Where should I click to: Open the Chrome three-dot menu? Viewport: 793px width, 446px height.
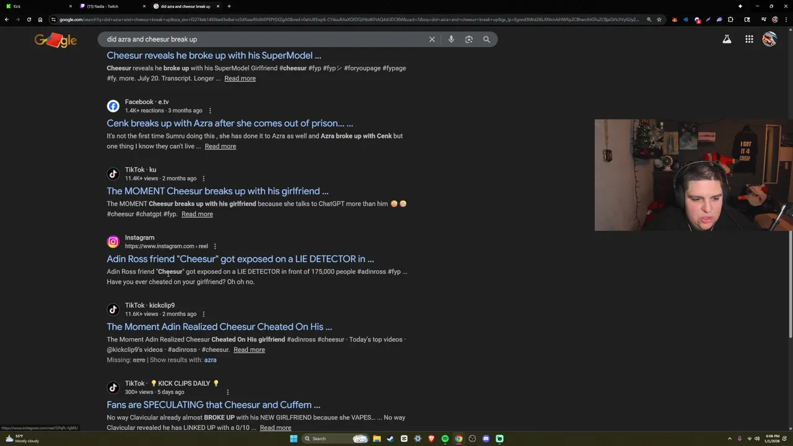click(785, 19)
